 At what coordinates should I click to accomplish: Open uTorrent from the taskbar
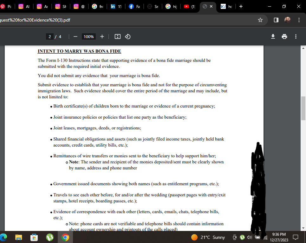pos(50,237)
